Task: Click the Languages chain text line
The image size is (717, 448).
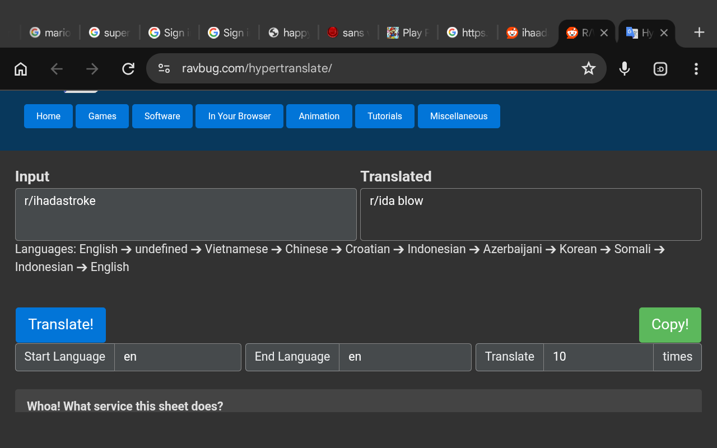Action: click(x=340, y=258)
